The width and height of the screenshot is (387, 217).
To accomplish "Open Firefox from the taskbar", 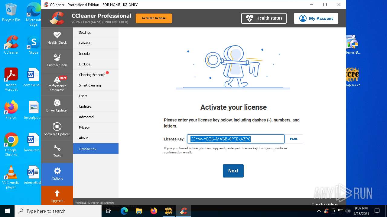I will [x=154, y=211].
